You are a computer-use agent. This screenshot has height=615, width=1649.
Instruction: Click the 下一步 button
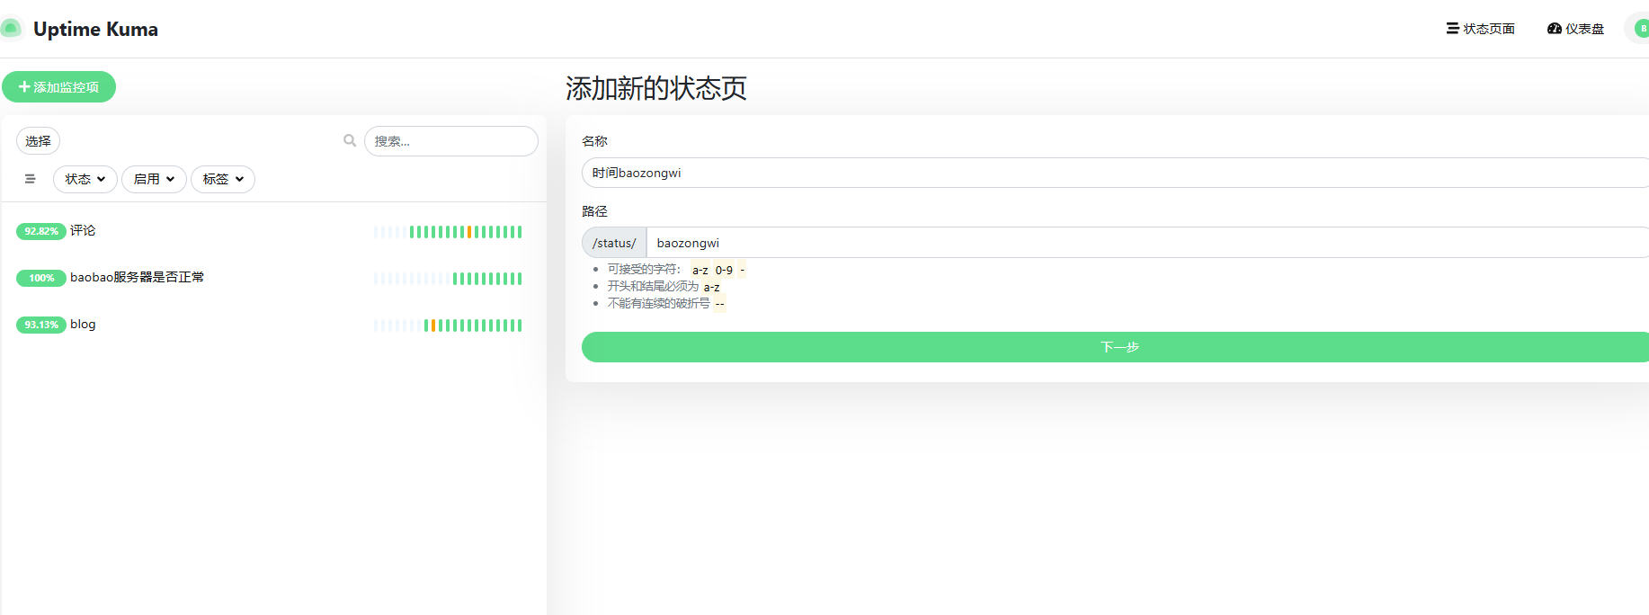pos(1119,347)
